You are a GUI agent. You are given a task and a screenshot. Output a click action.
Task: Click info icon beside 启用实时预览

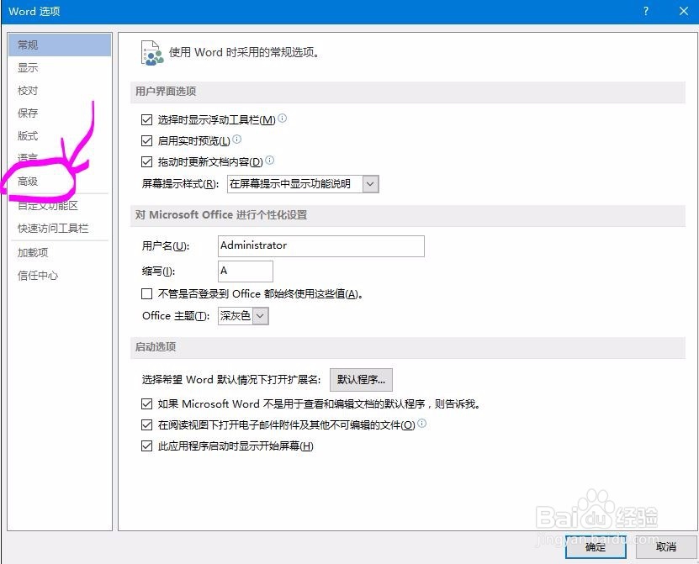pyautogui.click(x=236, y=140)
